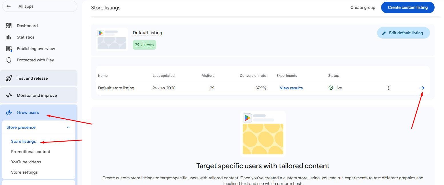
Task: Click the Protected with Play shield icon
Action: 9,60
